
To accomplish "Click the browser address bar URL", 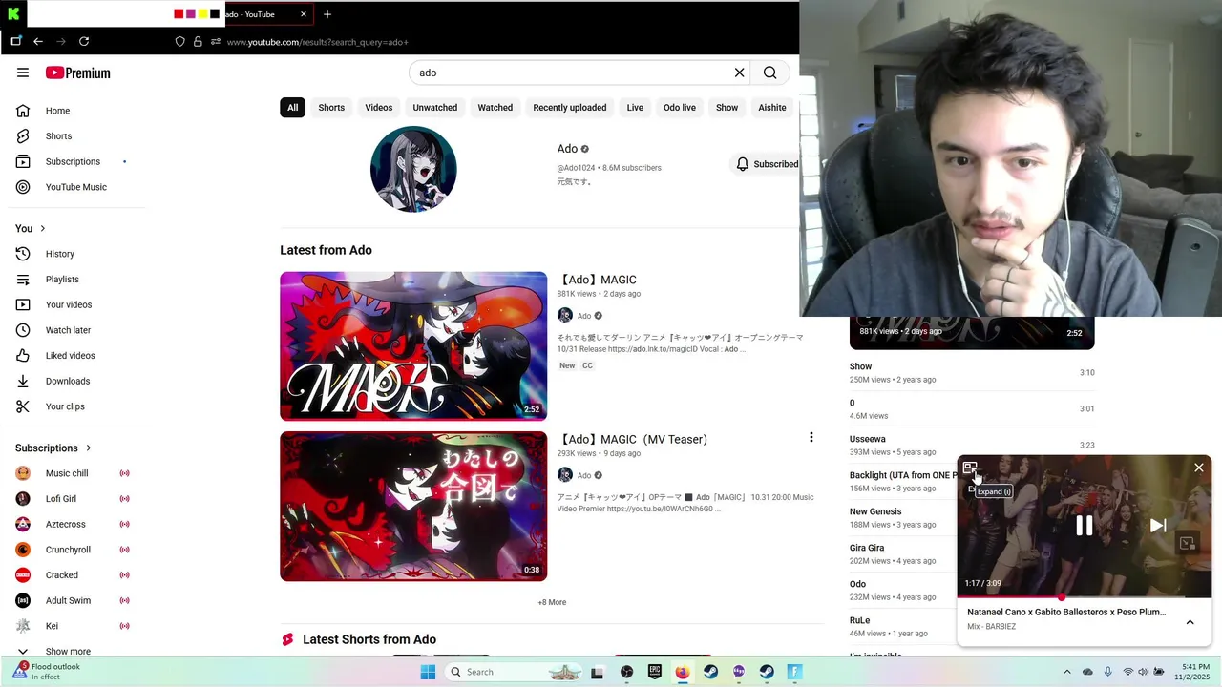I will click(318, 42).
